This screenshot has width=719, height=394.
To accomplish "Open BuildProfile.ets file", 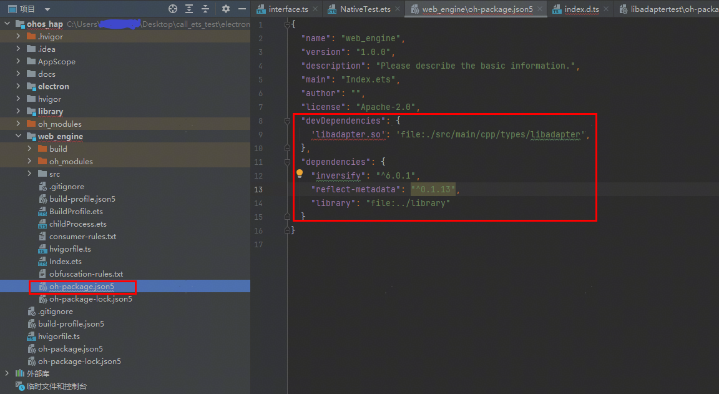I will 76,212.
